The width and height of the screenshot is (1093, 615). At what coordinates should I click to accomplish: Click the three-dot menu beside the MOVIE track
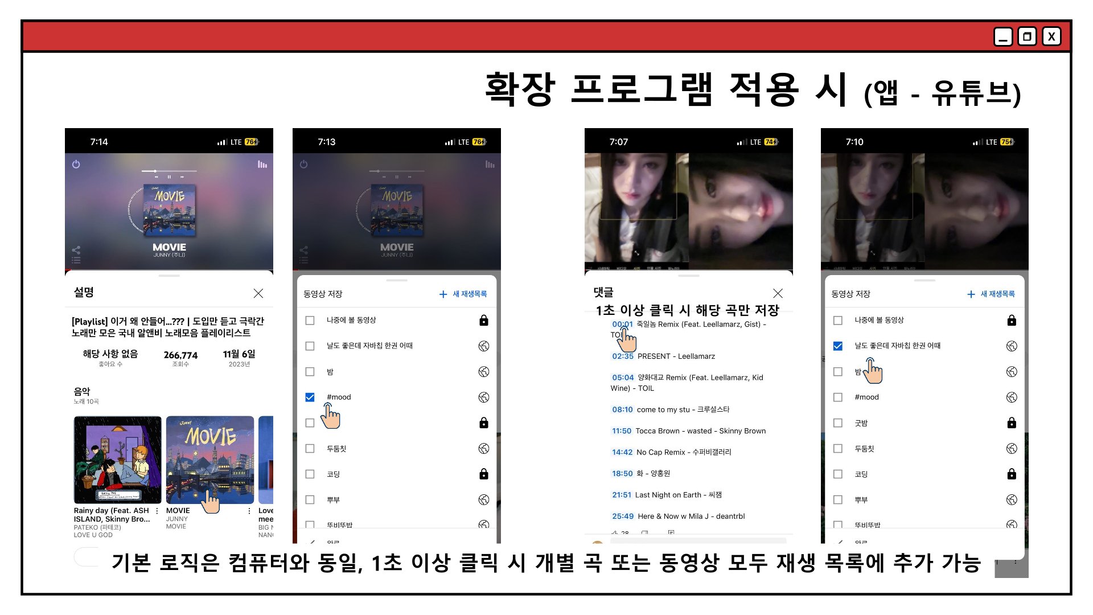tap(249, 511)
